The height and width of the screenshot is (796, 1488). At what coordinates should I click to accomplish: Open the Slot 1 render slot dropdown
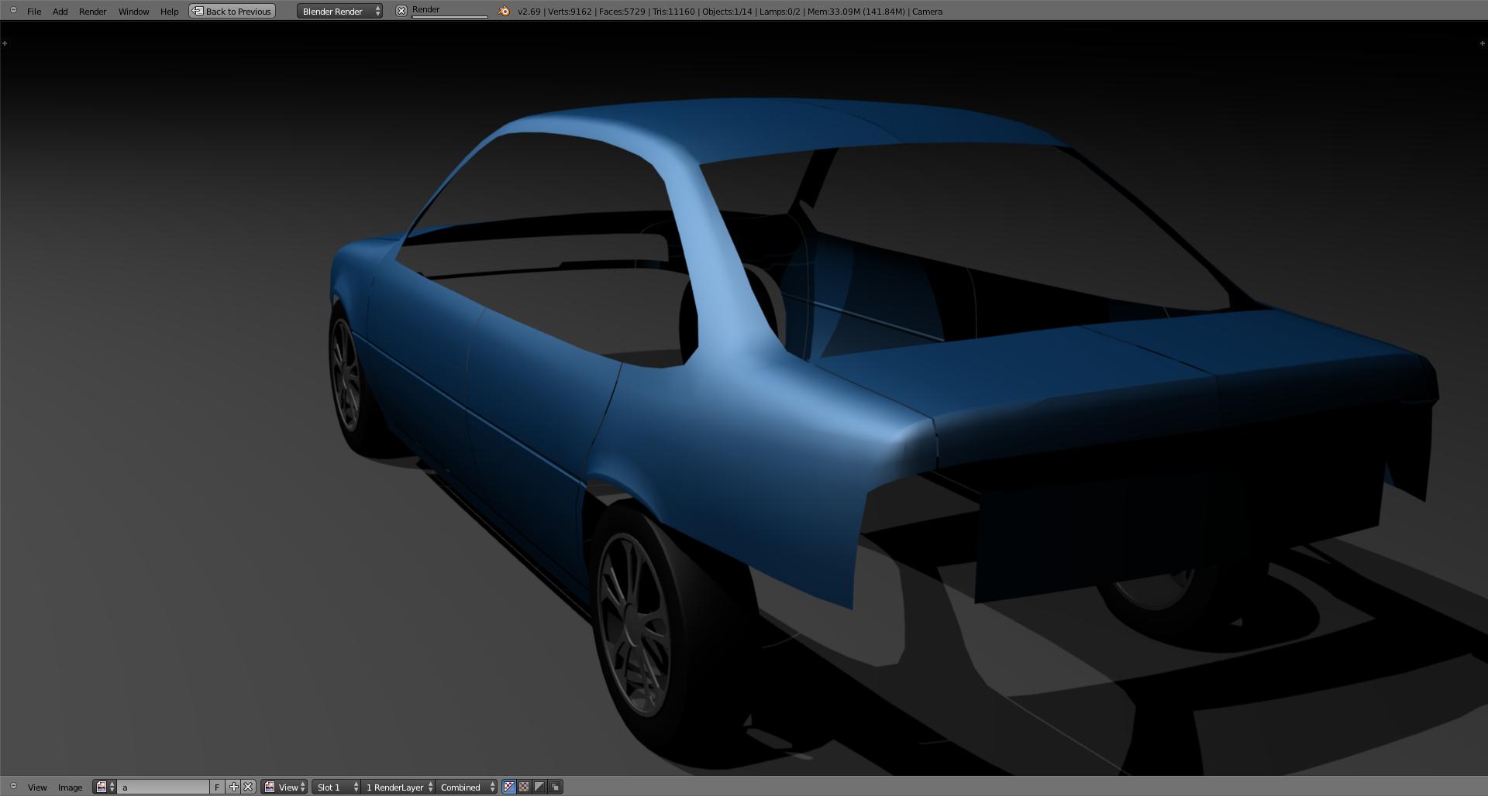tap(336, 787)
